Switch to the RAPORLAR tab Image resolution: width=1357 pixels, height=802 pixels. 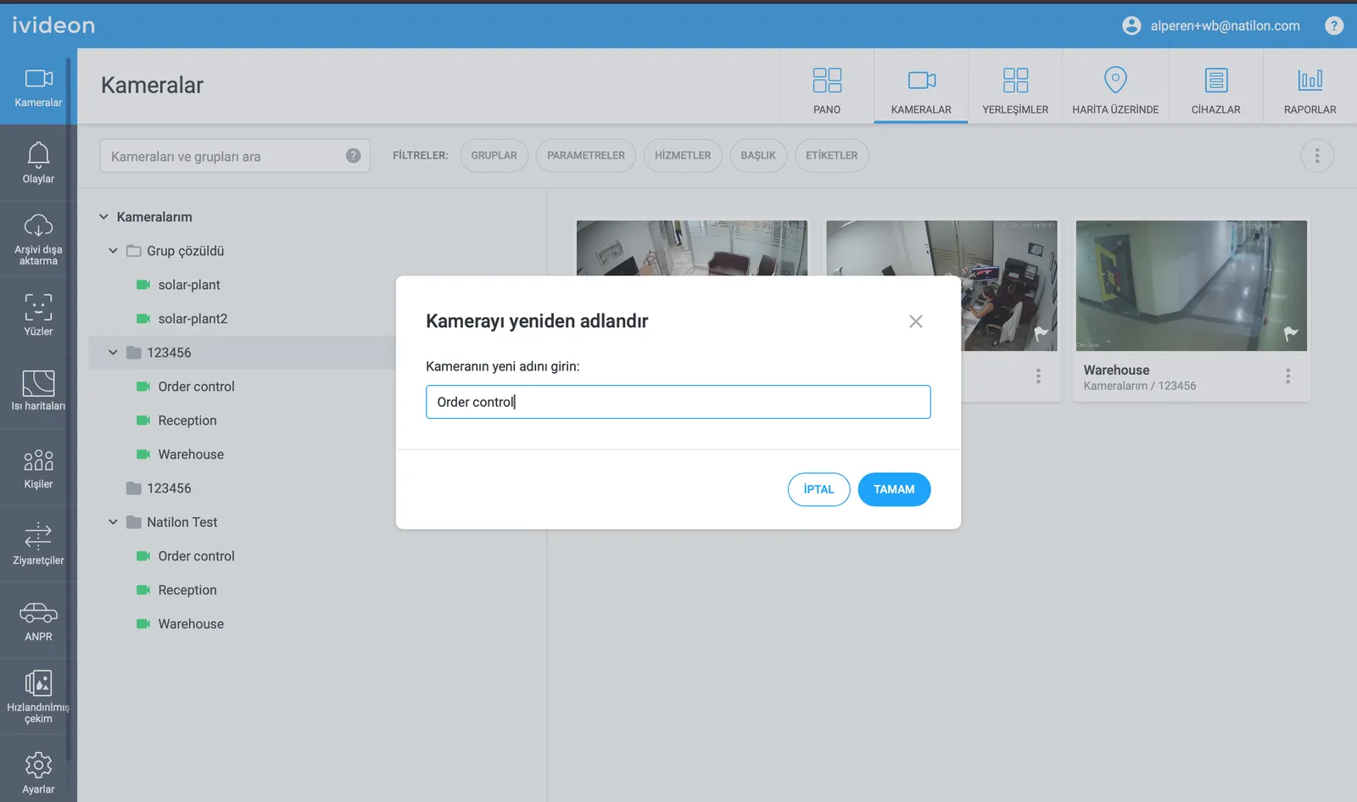click(1310, 90)
